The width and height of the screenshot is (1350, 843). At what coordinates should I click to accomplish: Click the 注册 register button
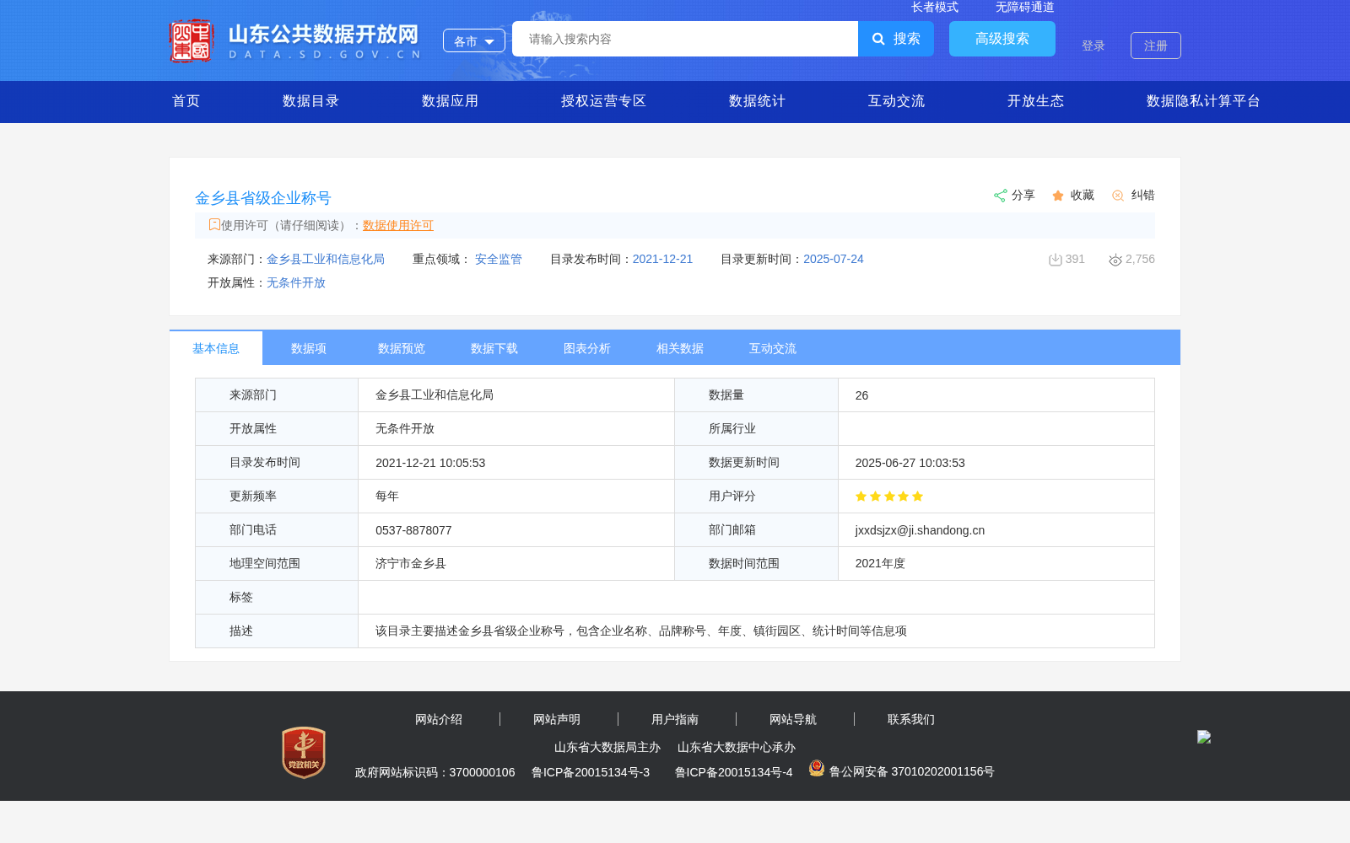(1156, 46)
